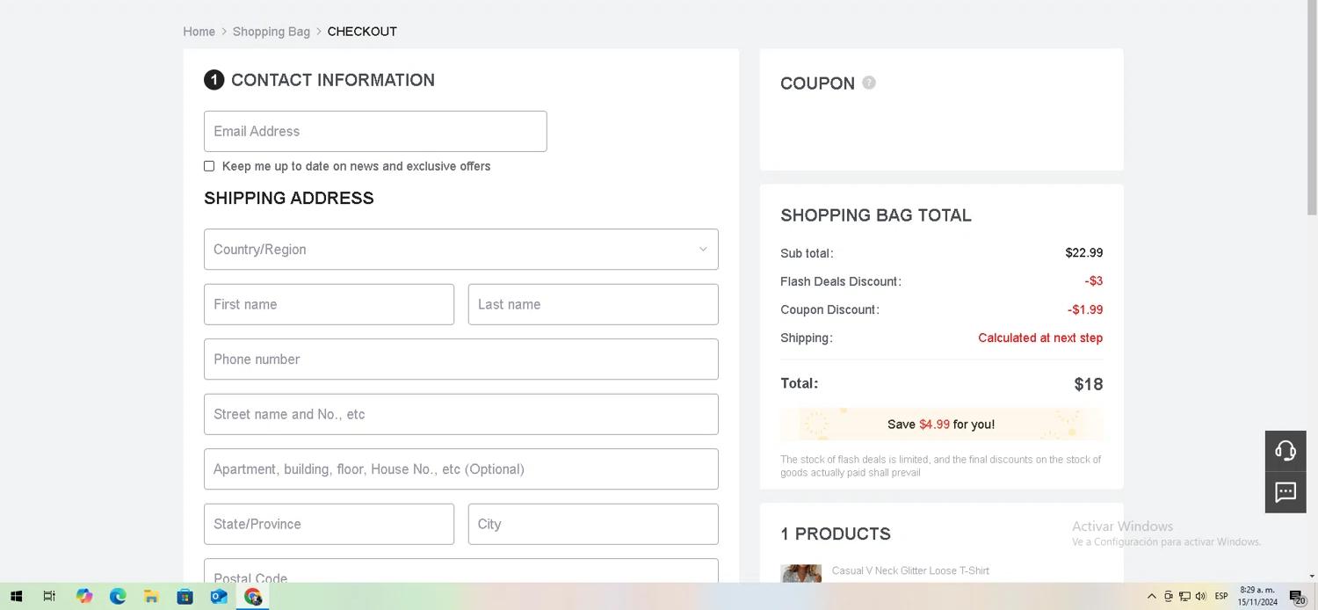Open the Windows Start menu

click(x=16, y=597)
